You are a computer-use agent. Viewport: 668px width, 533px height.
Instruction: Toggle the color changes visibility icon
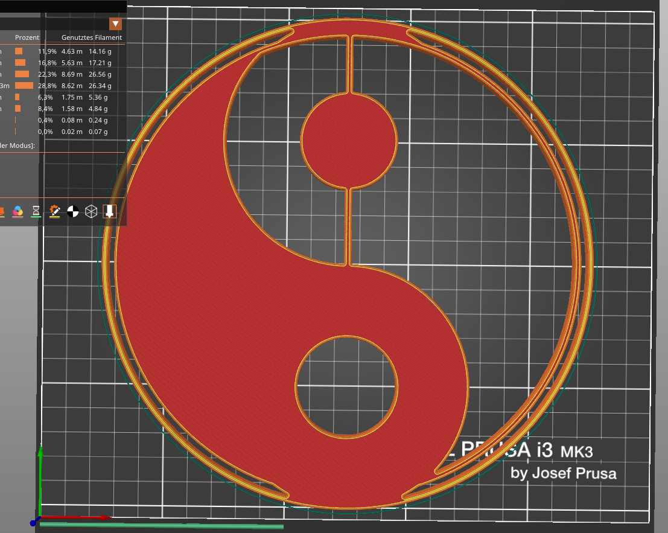point(18,211)
